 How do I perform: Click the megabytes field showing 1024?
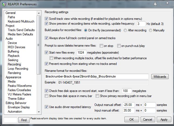click(82, 53)
